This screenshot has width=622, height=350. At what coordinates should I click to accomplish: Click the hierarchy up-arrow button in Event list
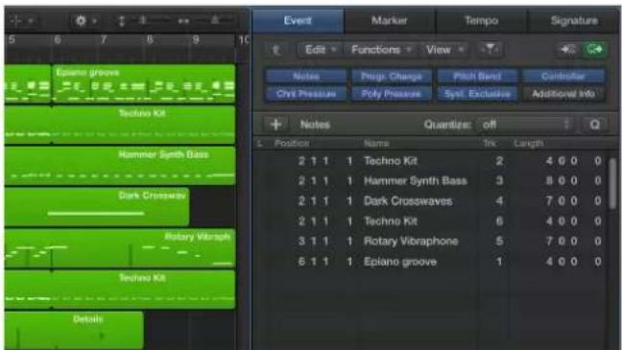pyautogui.click(x=276, y=50)
